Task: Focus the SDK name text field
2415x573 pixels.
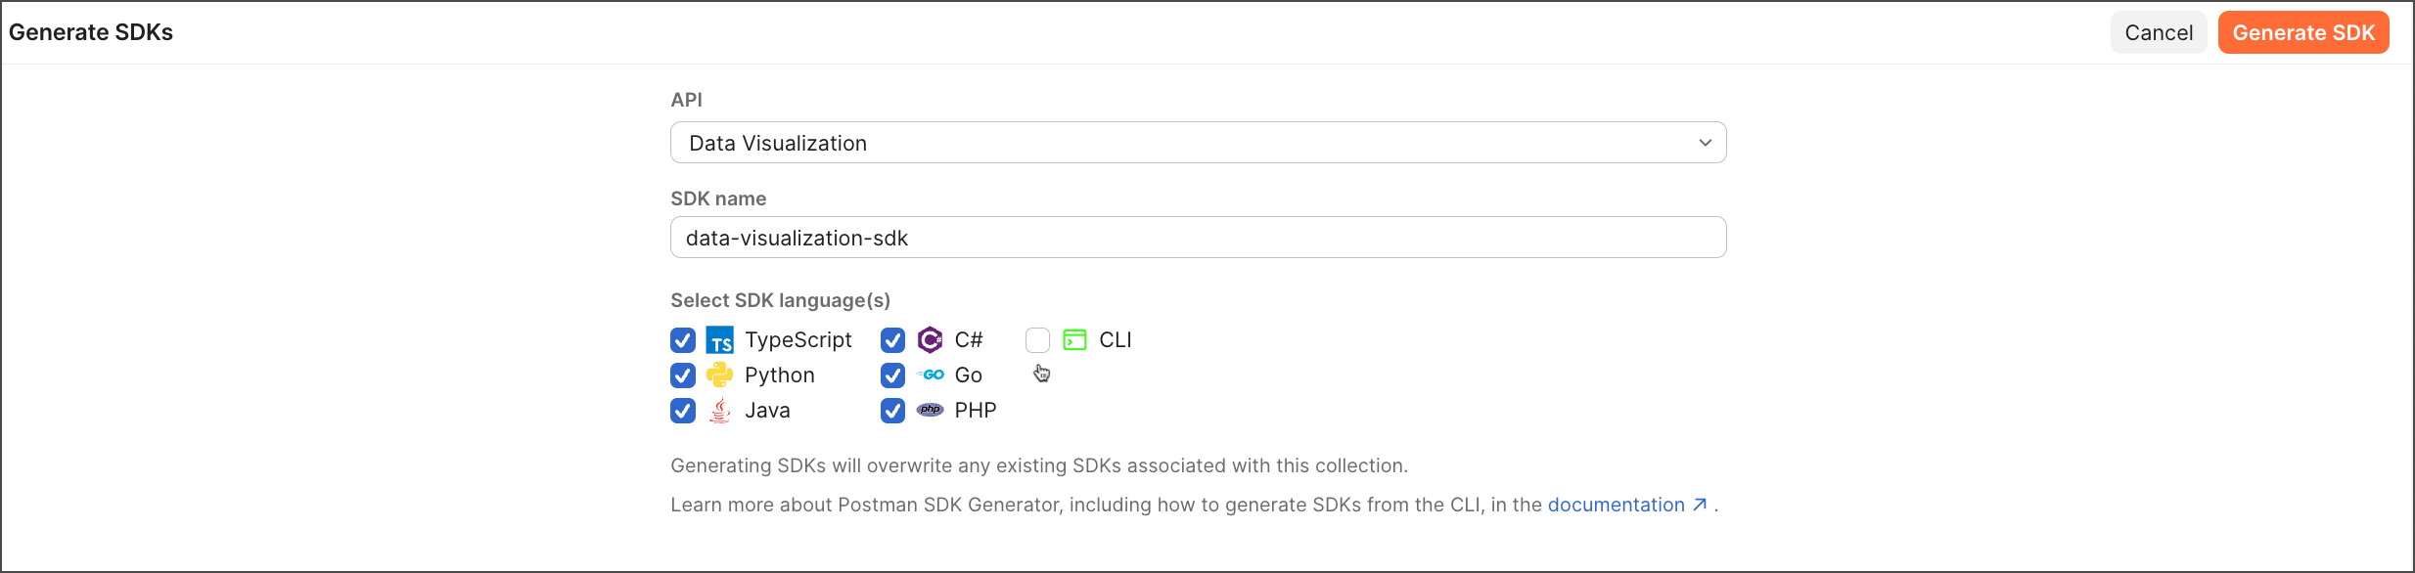Action: [x=1198, y=238]
